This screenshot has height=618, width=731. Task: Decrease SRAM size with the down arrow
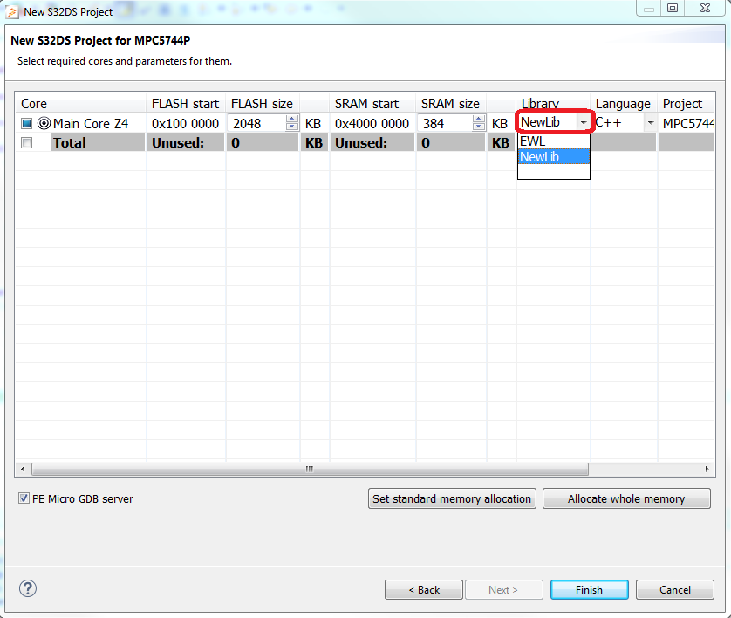(478, 127)
